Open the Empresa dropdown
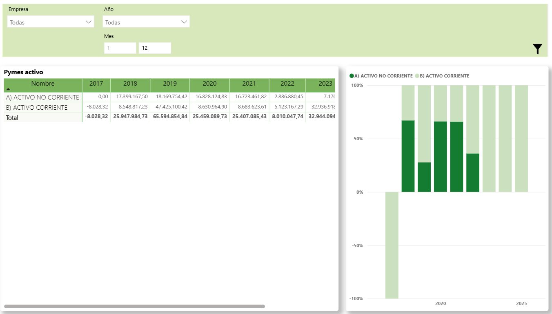Screen dimensions: 552x314 coord(51,22)
